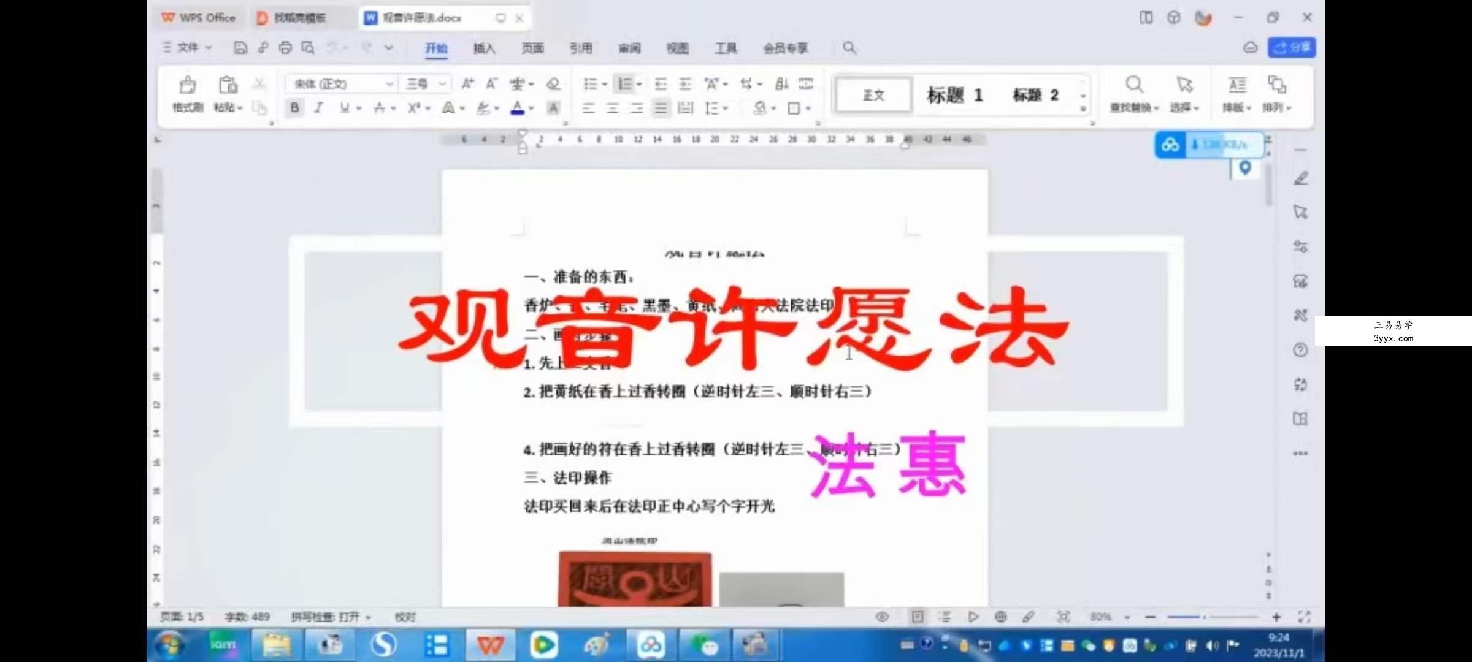The image size is (1472, 662).
Task: Click the three-dots More icon in right sidebar
Action: coord(1300,454)
